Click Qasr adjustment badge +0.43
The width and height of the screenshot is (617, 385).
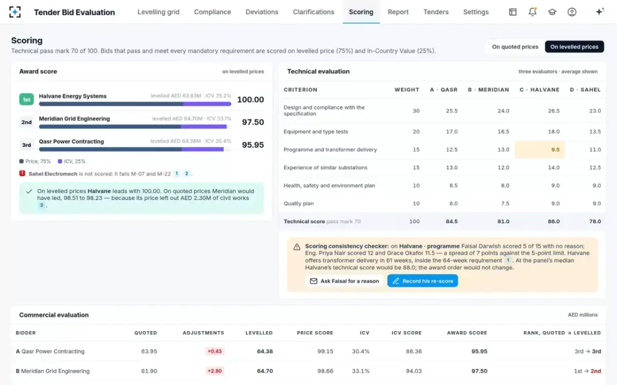214,352
